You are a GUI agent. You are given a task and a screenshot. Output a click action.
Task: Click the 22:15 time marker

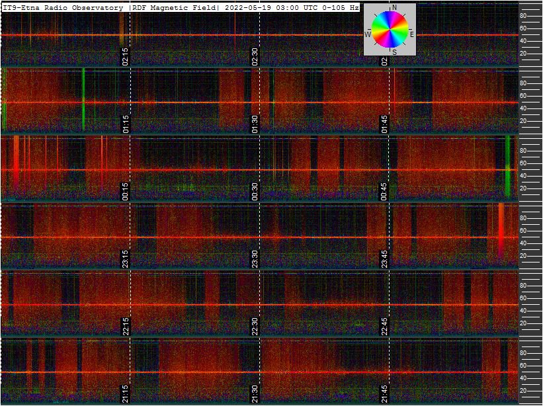(x=125, y=326)
